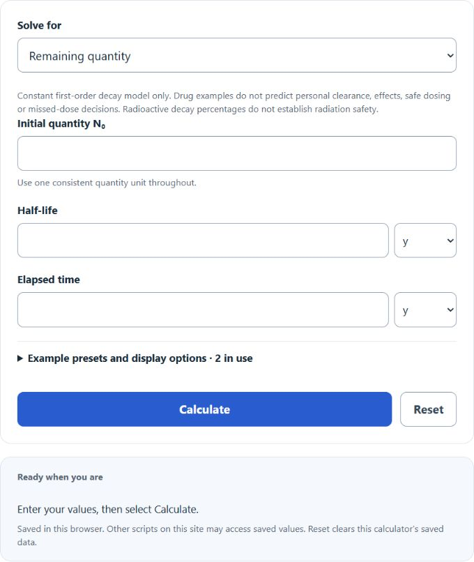
Task: Click the disclosure triangle beside Example presets
Action: 20,358
